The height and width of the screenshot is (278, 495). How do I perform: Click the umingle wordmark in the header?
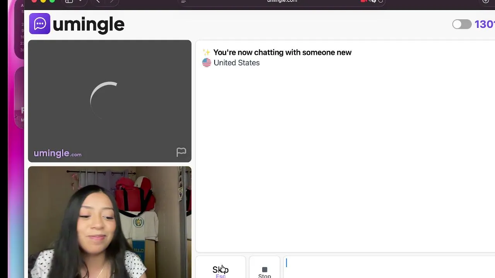[x=89, y=25]
